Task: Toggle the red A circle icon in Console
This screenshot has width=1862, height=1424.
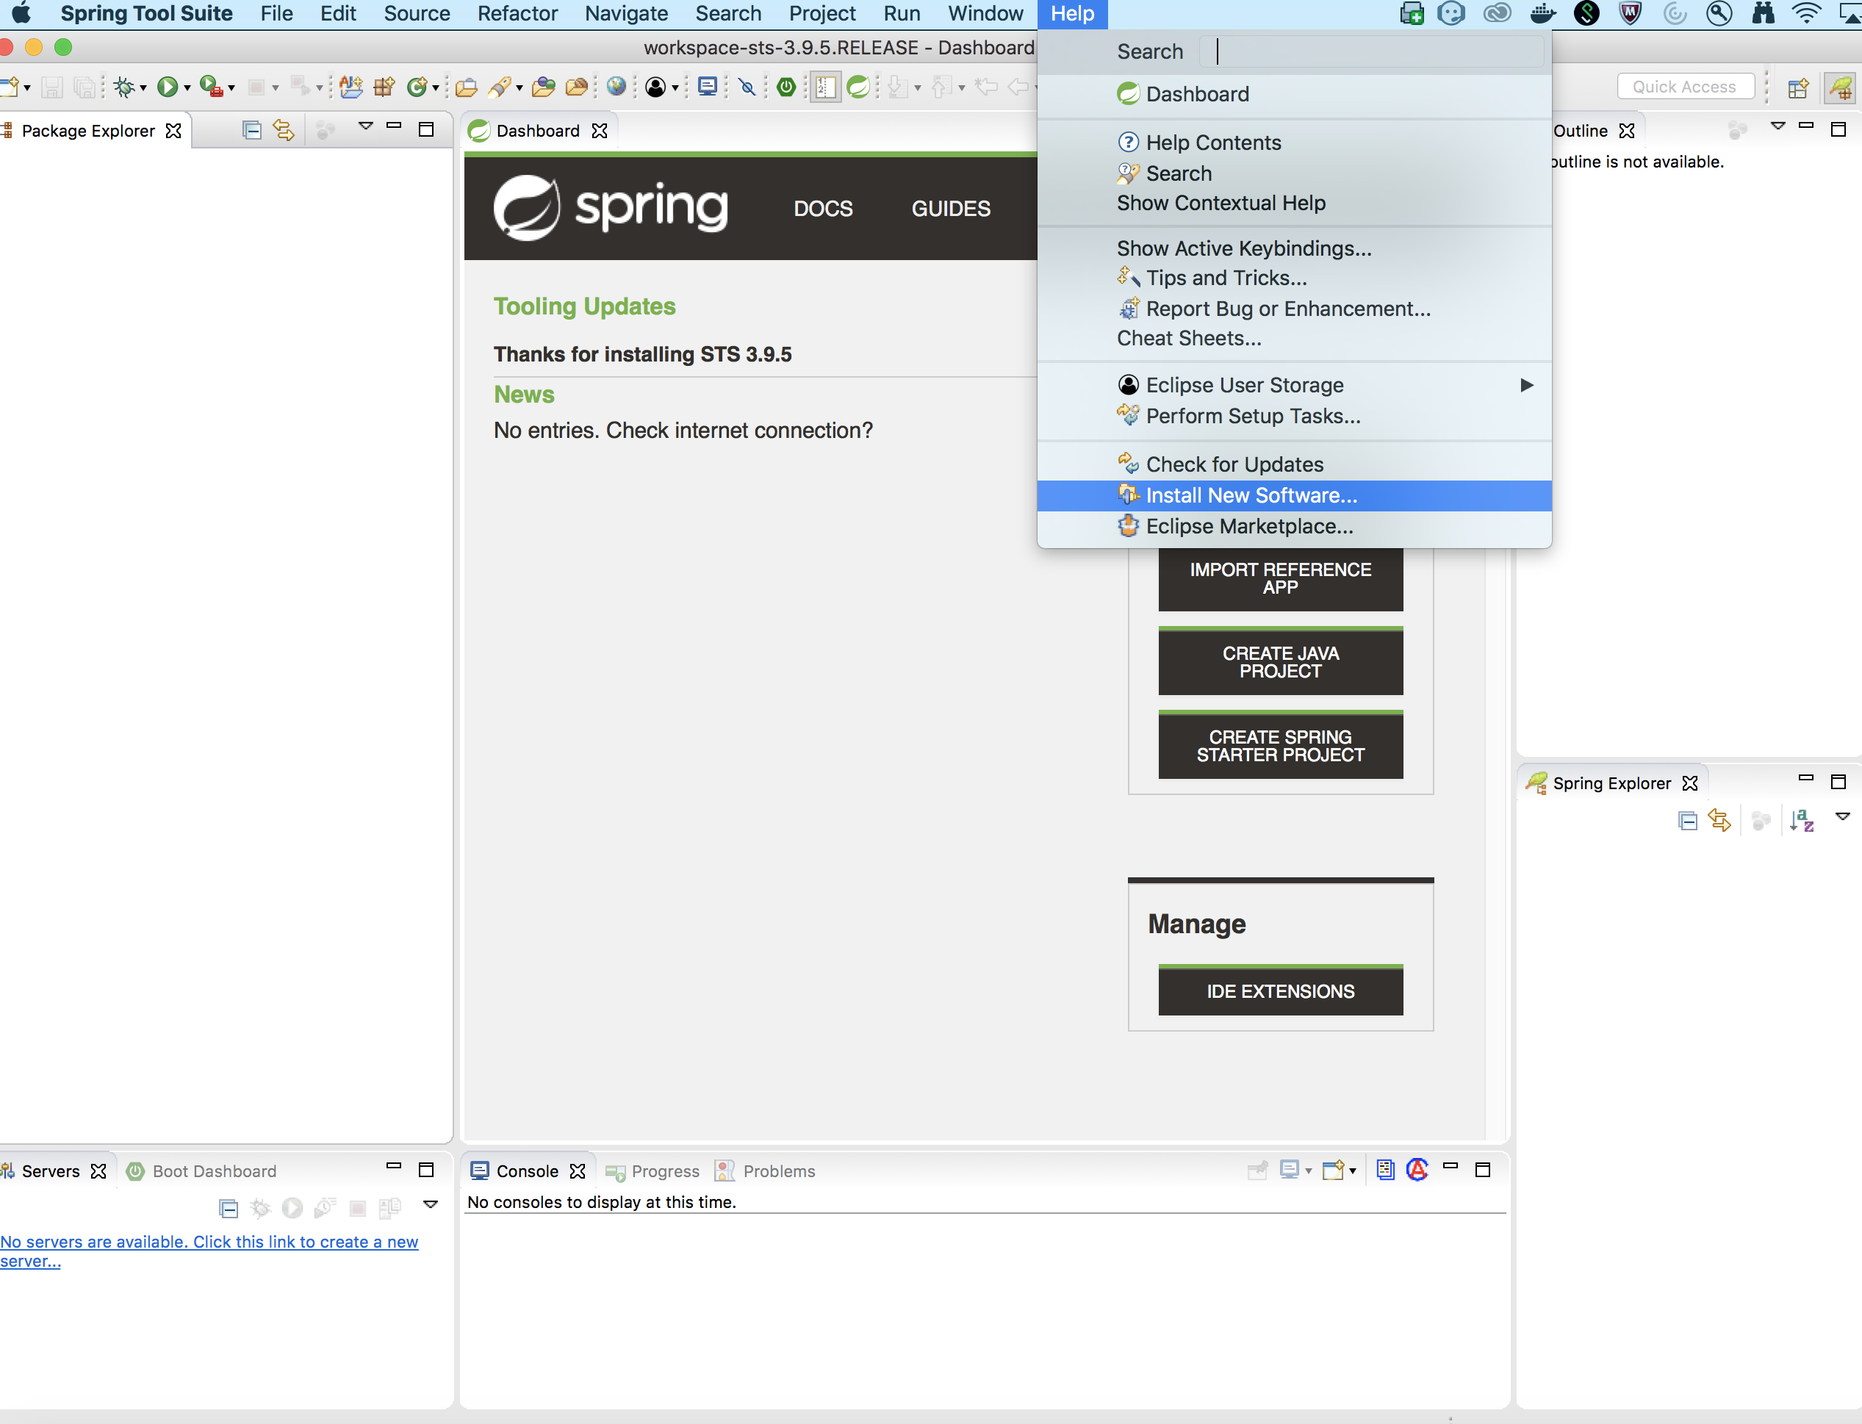Action: click(x=1417, y=1170)
